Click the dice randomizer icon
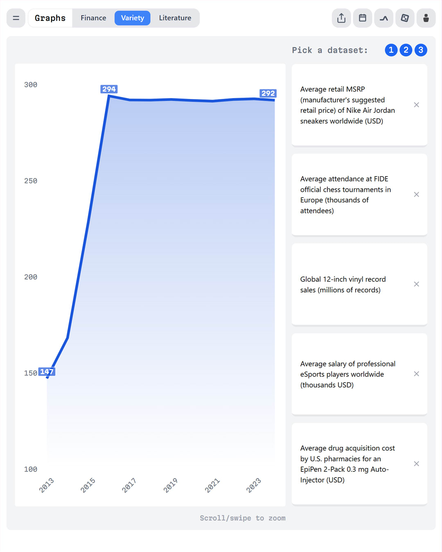Screen dimensions: 442x552 [405, 18]
